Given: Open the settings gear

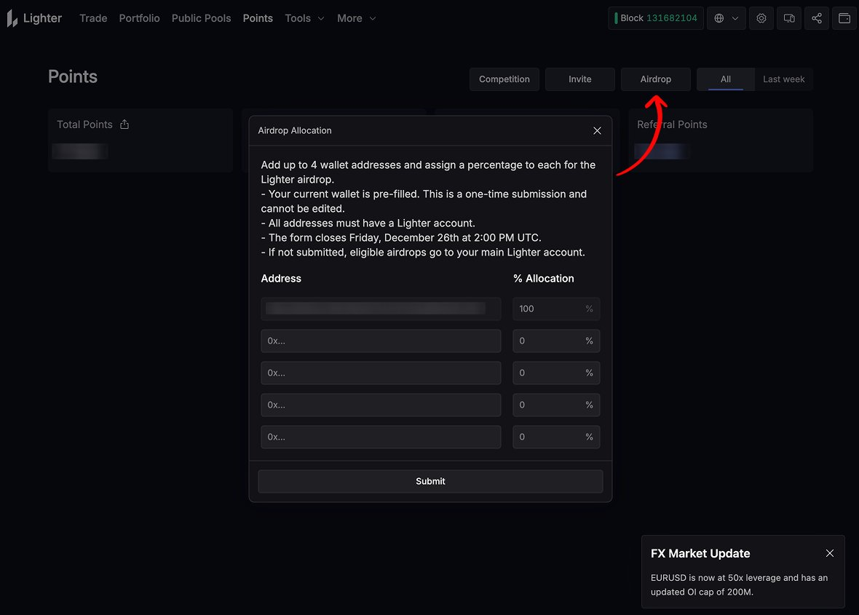Looking at the screenshot, I should tap(761, 17).
